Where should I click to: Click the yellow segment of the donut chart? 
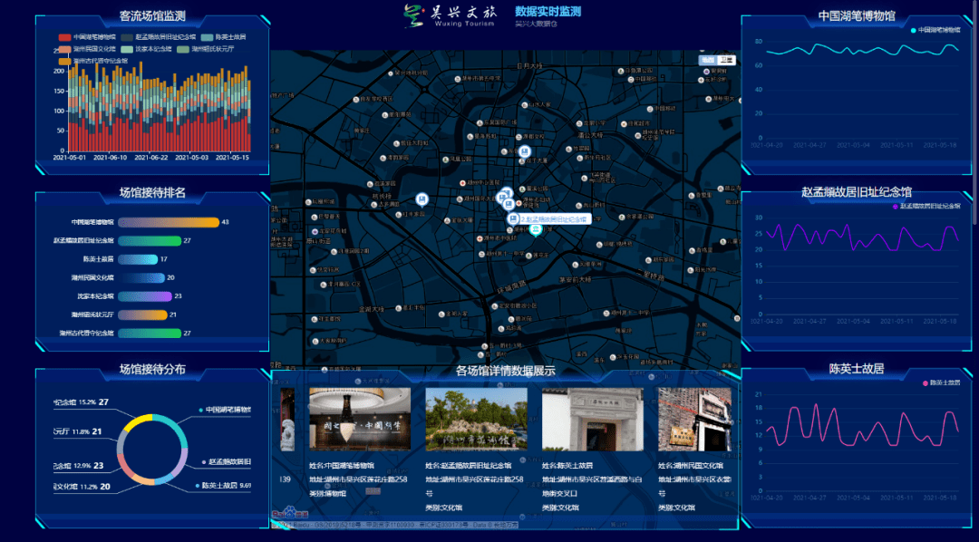tap(138, 421)
